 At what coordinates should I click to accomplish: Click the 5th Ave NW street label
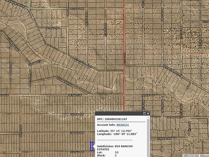point(77,9)
